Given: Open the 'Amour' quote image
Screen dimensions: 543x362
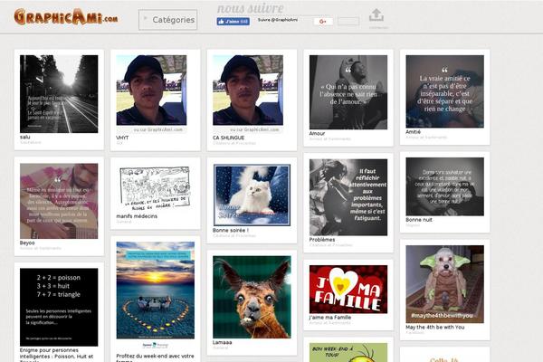Looking at the screenshot, I should pos(348,92).
